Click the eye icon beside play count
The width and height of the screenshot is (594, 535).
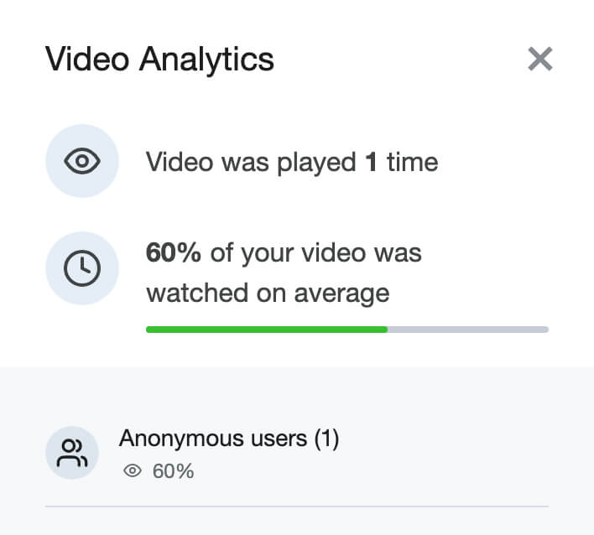pos(82,161)
